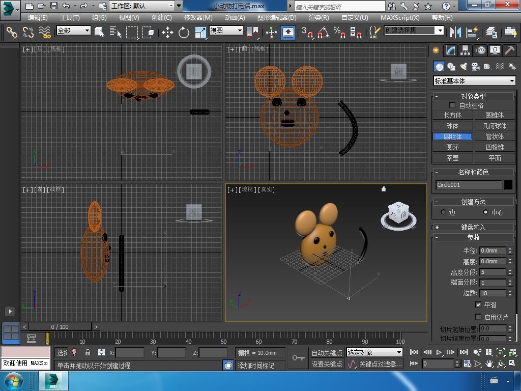Open the 工作区 workspace dropdown

pyautogui.click(x=142, y=6)
